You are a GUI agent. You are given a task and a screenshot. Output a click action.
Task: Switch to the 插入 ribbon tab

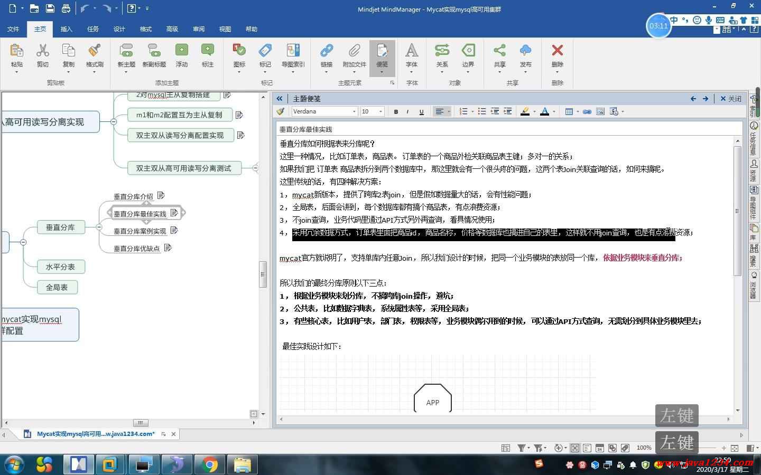67,29
